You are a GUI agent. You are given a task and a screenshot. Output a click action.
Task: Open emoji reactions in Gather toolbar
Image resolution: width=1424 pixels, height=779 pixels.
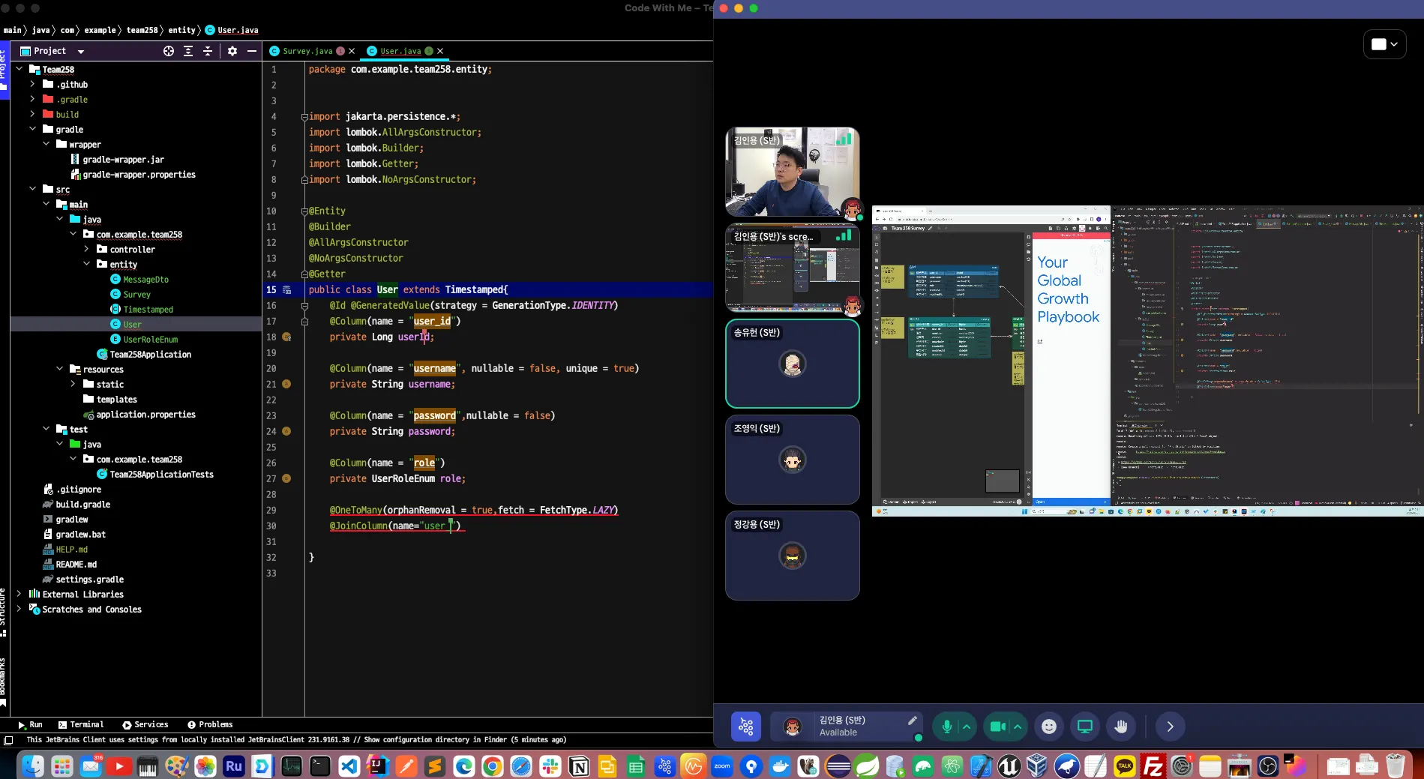(1049, 727)
